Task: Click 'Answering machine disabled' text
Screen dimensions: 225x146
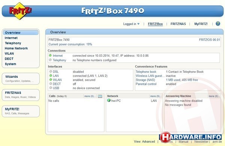Action: [184, 101]
